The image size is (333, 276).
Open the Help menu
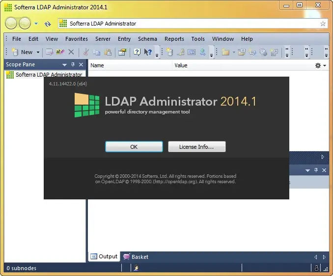pyautogui.click(x=247, y=39)
